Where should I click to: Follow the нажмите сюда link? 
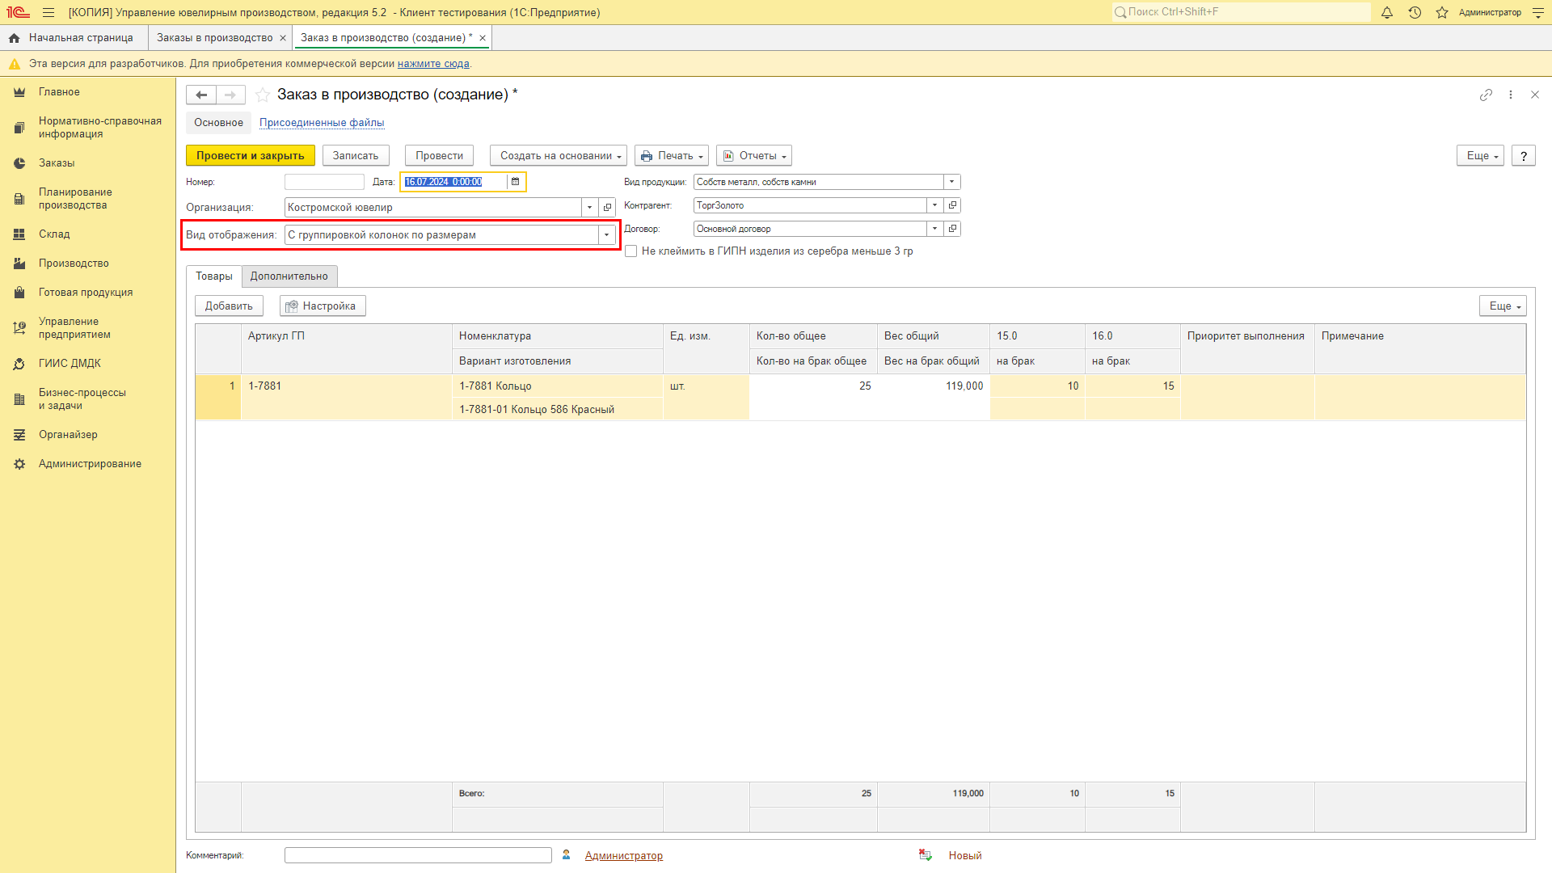point(433,64)
